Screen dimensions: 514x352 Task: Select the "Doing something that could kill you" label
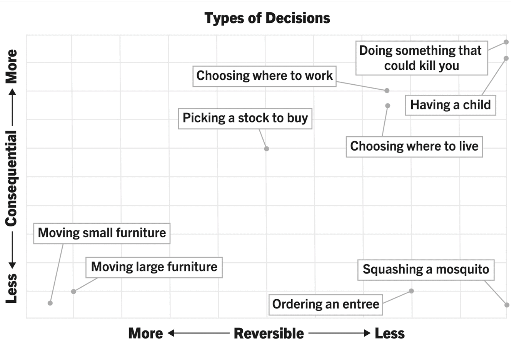pyautogui.click(x=421, y=58)
